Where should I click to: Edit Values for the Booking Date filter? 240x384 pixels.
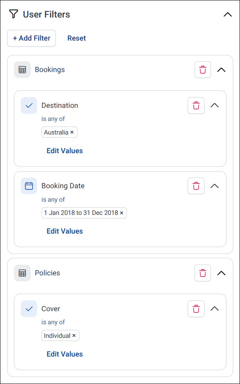point(65,231)
